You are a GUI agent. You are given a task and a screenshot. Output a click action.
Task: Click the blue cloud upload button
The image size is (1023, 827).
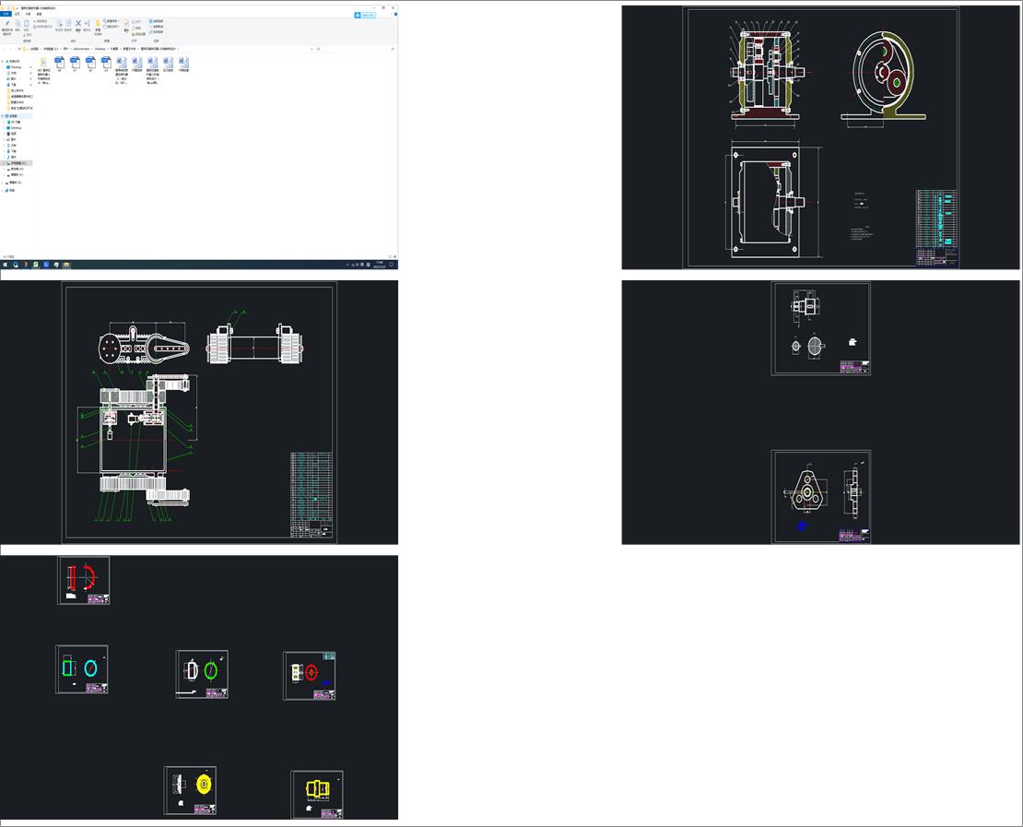click(x=365, y=15)
